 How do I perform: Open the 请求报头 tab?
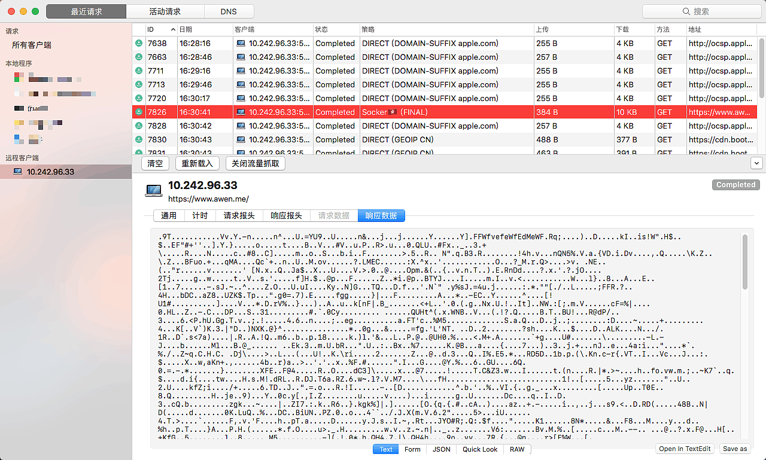(239, 215)
